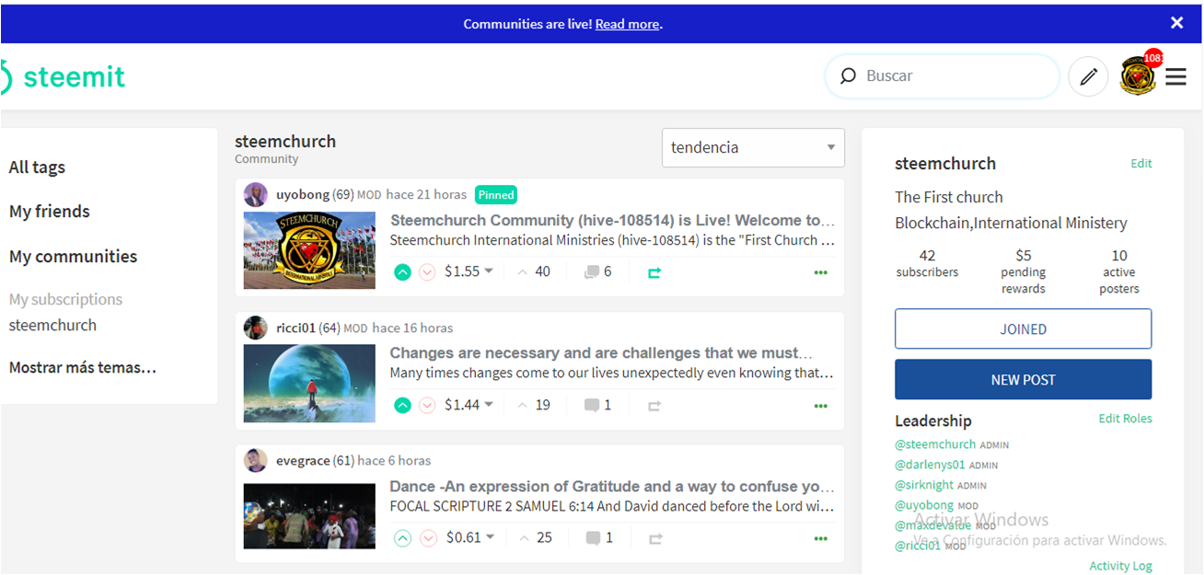Open ricci01 author name on post
Viewport: 1204px width, 575px height.
tap(295, 328)
